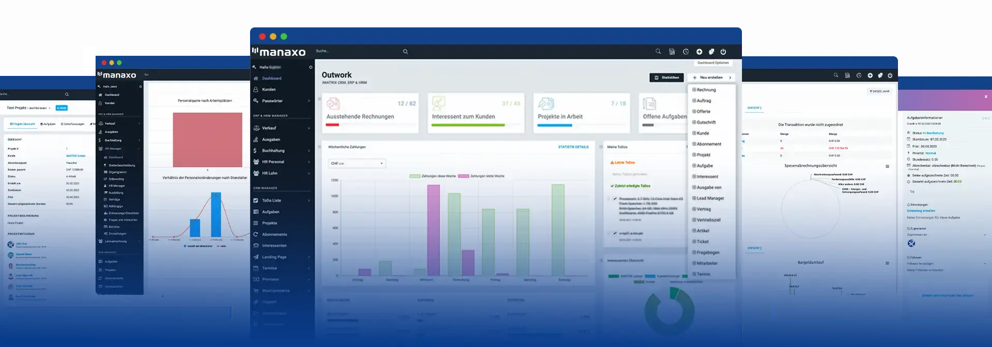Click 'IMATRIX GmbH' customer link in project overview
This screenshot has width=992, height=347.
(x=76, y=156)
